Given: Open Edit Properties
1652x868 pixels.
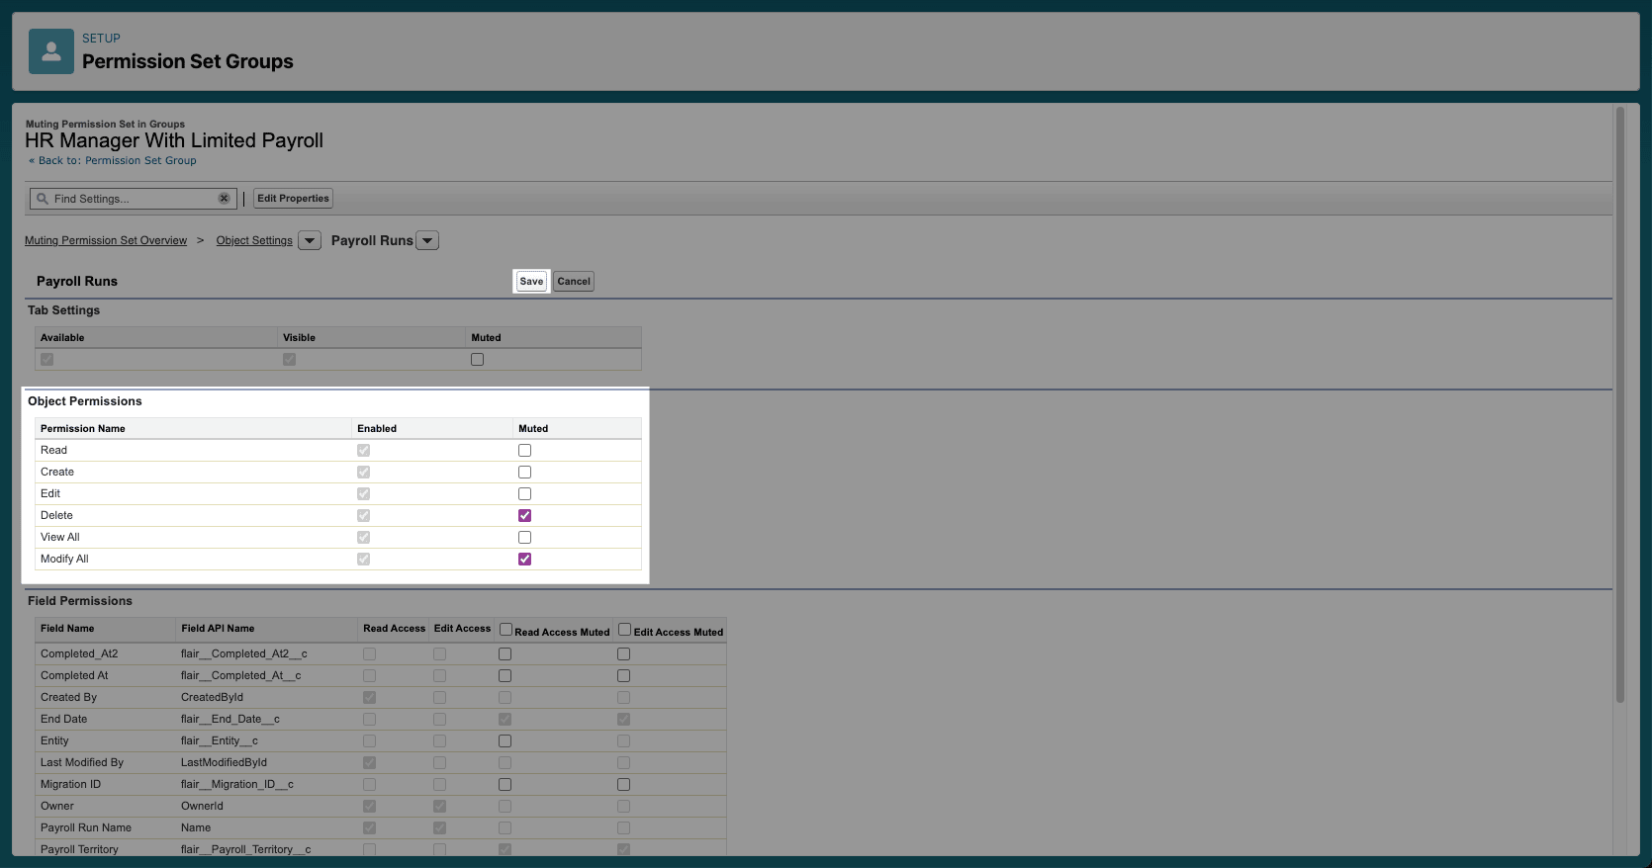Looking at the screenshot, I should click(x=293, y=199).
